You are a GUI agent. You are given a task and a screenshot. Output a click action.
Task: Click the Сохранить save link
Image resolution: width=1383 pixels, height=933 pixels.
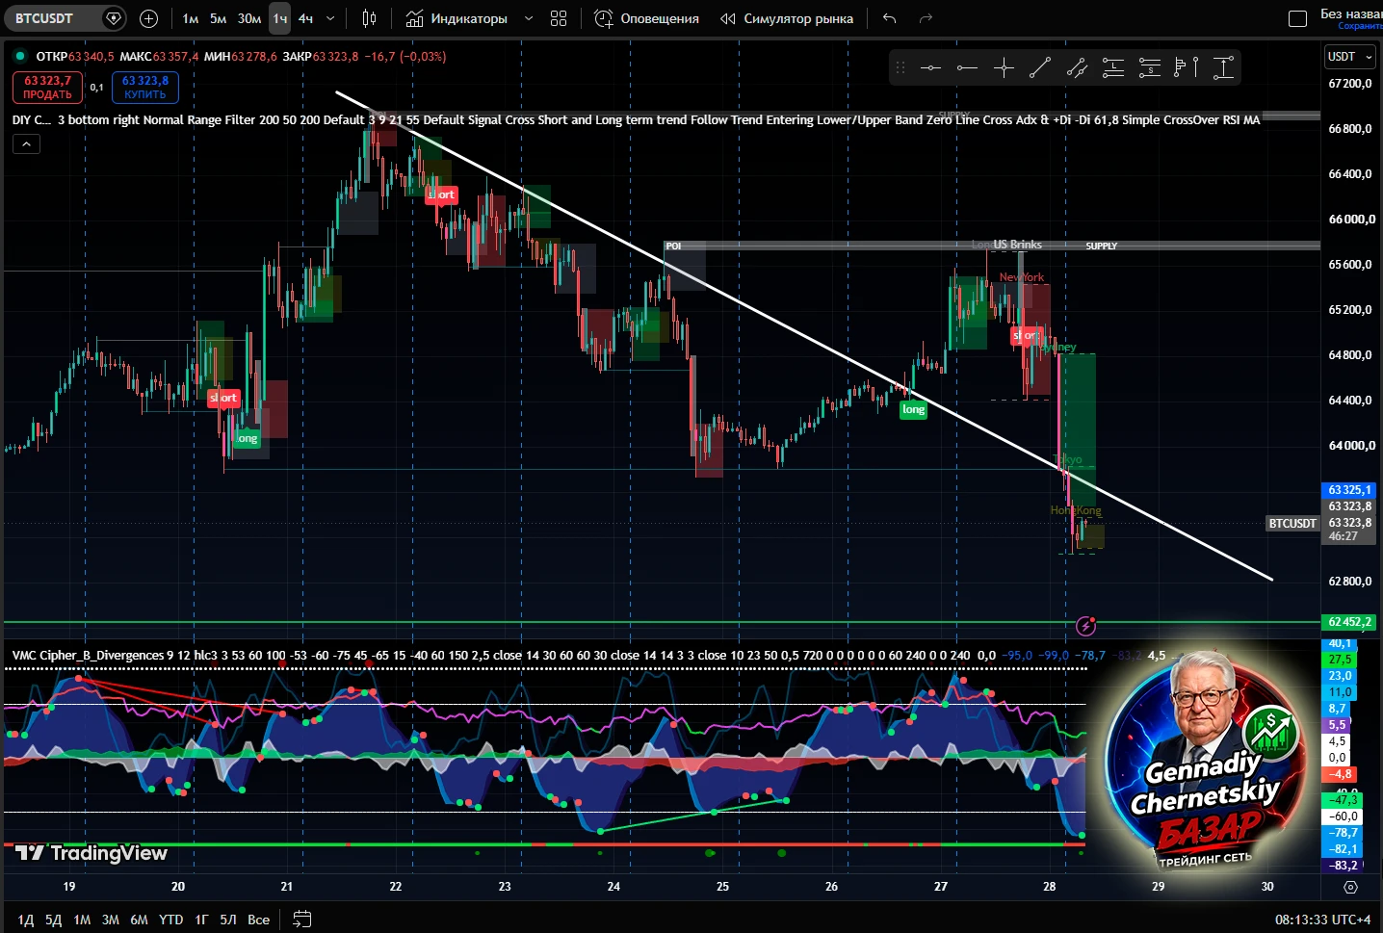click(x=1360, y=26)
